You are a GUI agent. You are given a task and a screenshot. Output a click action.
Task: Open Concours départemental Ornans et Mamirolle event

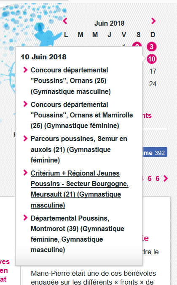tap(82, 115)
